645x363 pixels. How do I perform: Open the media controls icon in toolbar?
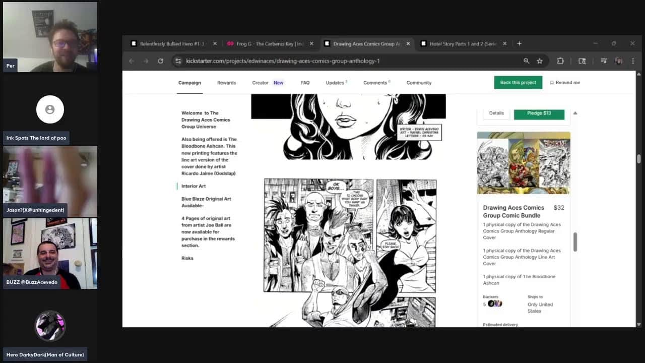[604, 61]
